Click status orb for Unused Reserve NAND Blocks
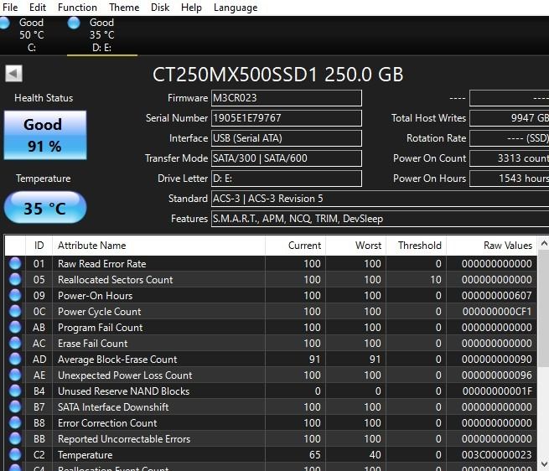The width and height of the screenshot is (549, 471). pyautogui.click(x=15, y=391)
